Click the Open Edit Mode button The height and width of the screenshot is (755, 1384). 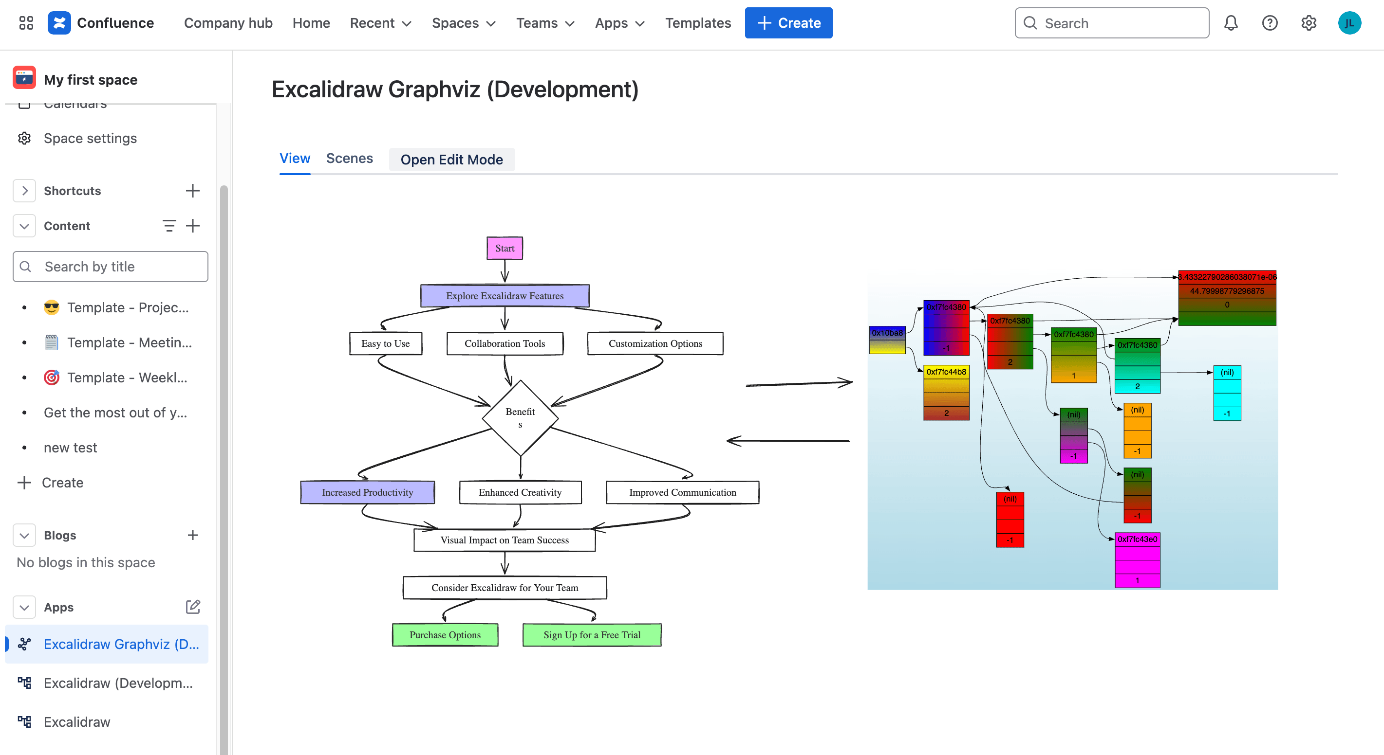pyautogui.click(x=452, y=160)
